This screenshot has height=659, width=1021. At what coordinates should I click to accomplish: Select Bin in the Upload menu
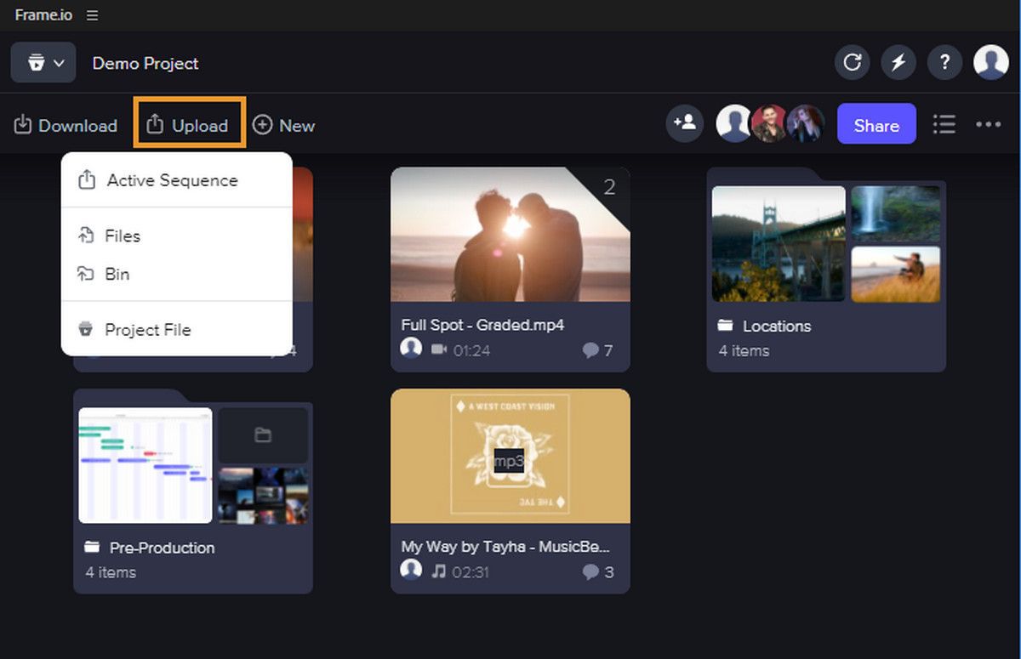pos(117,274)
